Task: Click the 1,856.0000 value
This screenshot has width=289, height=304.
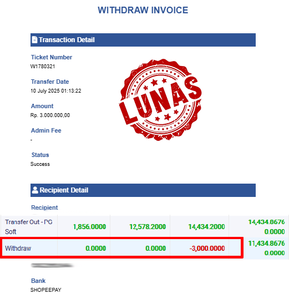Action: [x=89, y=227]
